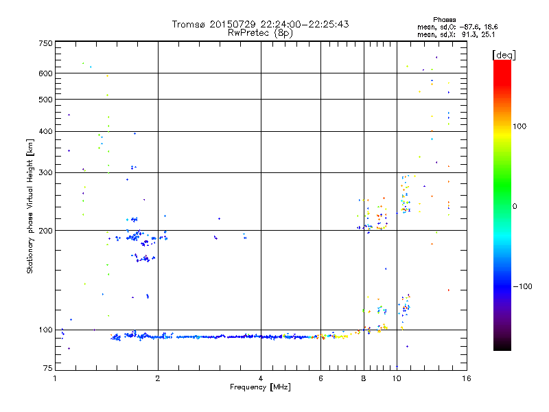This screenshot has width=549, height=412.
Task: Click the x-axis tick label '1'
Action: pos(55,378)
